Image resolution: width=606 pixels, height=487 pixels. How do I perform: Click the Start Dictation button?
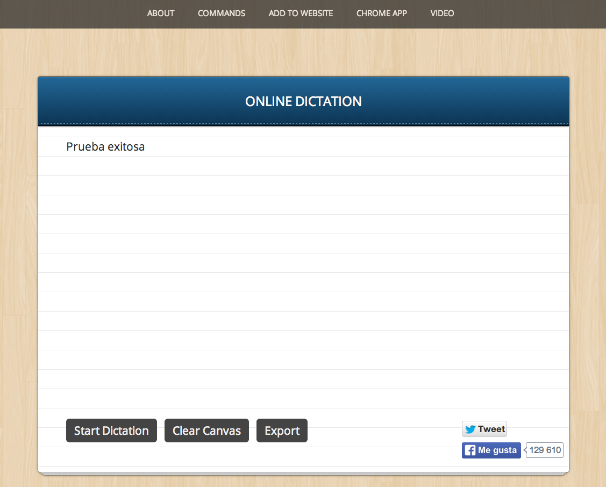(111, 430)
